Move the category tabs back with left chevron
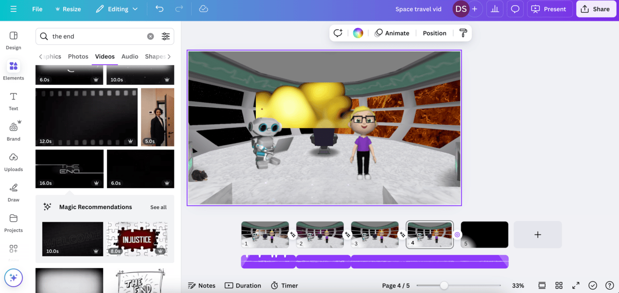 (x=40, y=56)
